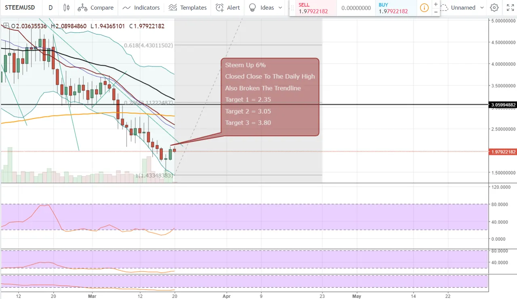Screen dimensions: 517x299
Task: Click the 0.618(4.43011502) Fibonacci level label
Action: coord(148,46)
